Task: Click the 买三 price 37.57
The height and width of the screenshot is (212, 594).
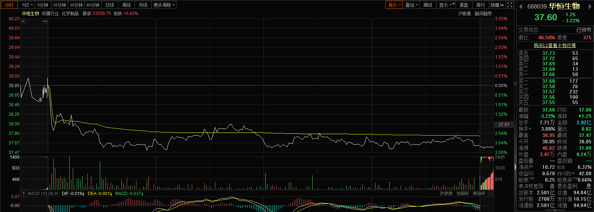Action: (x=549, y=92)
